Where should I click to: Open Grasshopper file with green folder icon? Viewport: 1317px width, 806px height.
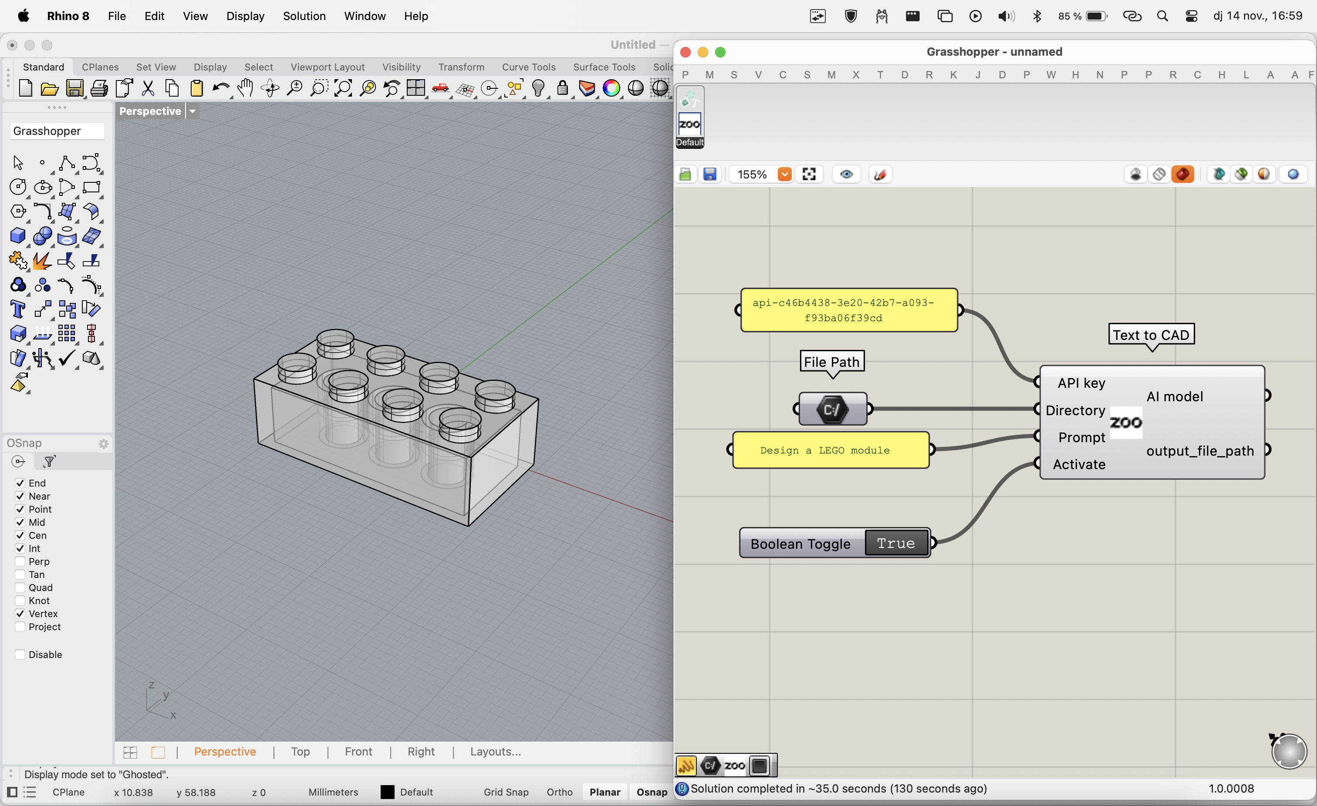tap(685, 175)
